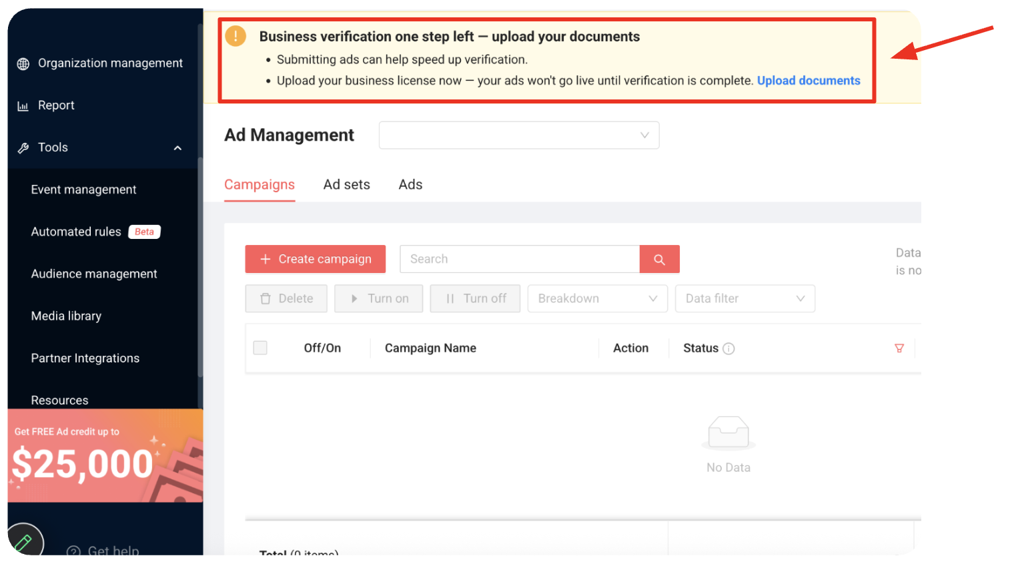Switch to the Ad sets tab
Viewport: 1010px width, 570px height.
pyautogui.click(x=347, y=185)
